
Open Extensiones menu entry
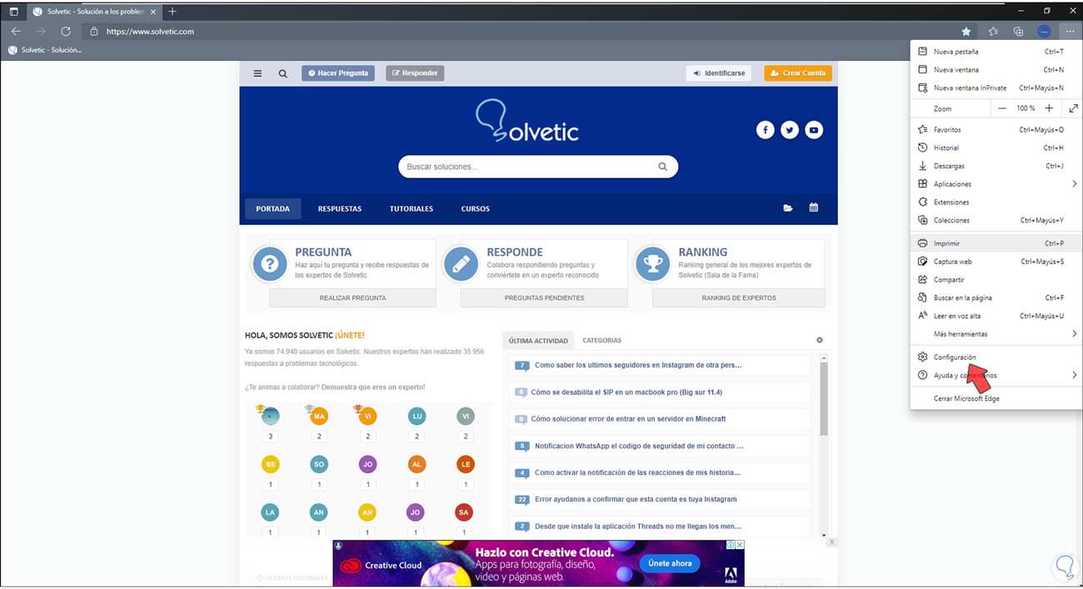(996, 202)
